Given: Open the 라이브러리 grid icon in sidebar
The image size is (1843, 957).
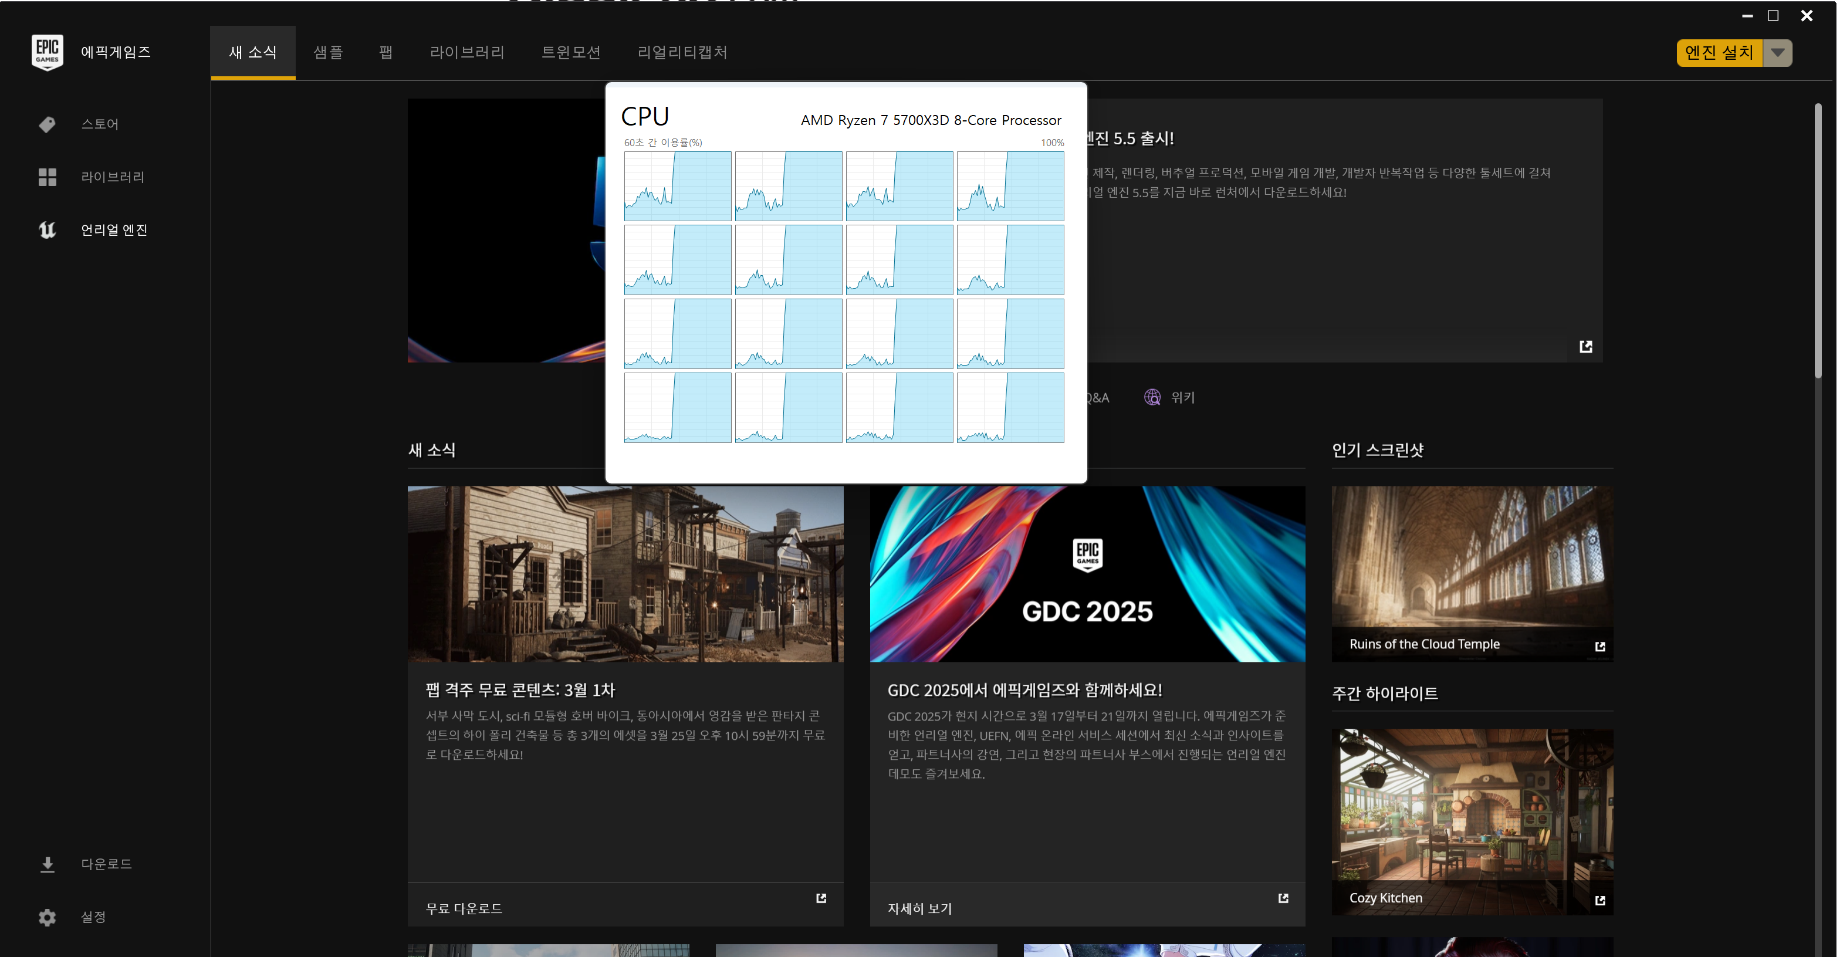Looking at the screenshot, I should click(47, 177).
